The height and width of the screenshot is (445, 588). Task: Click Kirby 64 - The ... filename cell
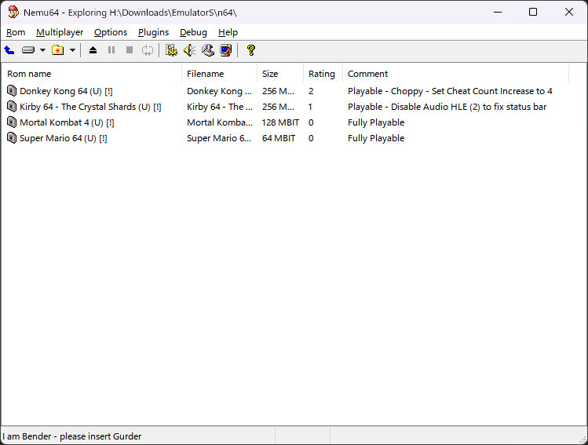point(220,107)
